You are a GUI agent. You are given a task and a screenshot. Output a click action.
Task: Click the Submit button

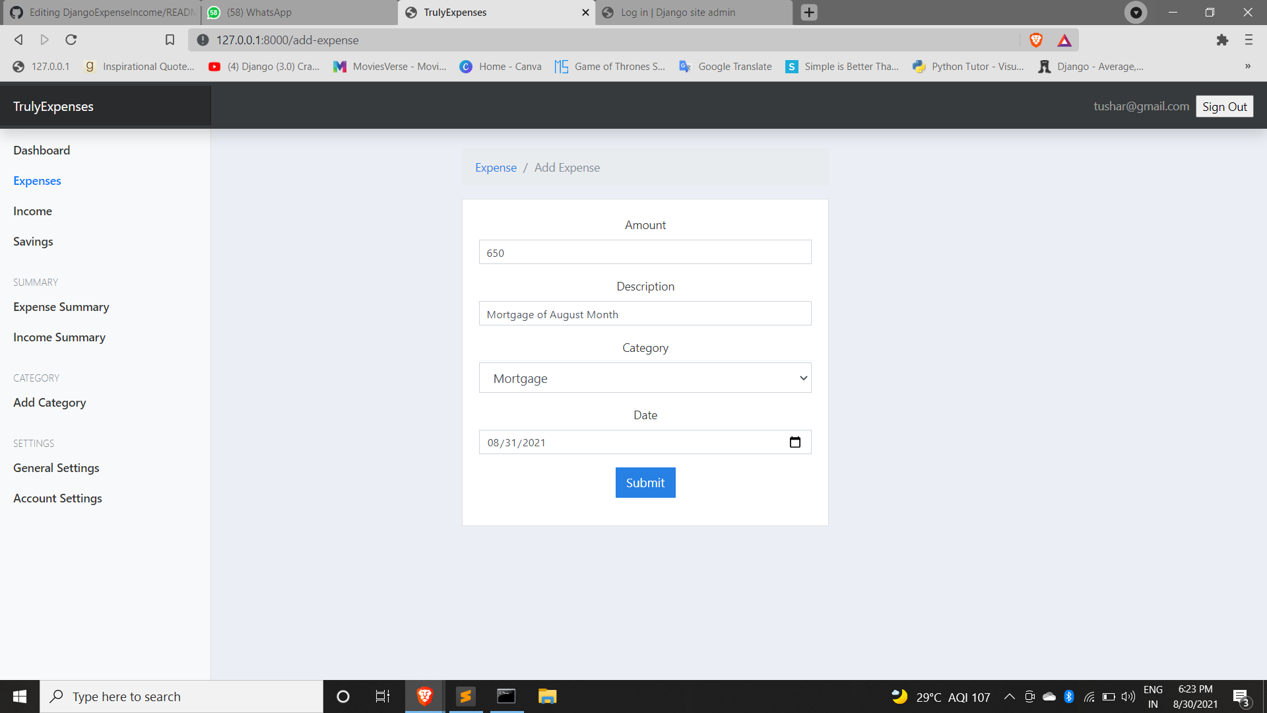point(645,482)
